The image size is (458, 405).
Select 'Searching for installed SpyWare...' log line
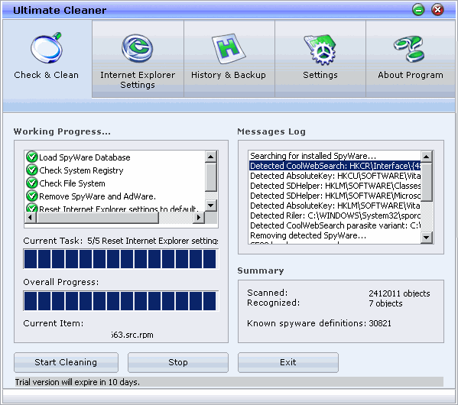click(x=335, y=156)
